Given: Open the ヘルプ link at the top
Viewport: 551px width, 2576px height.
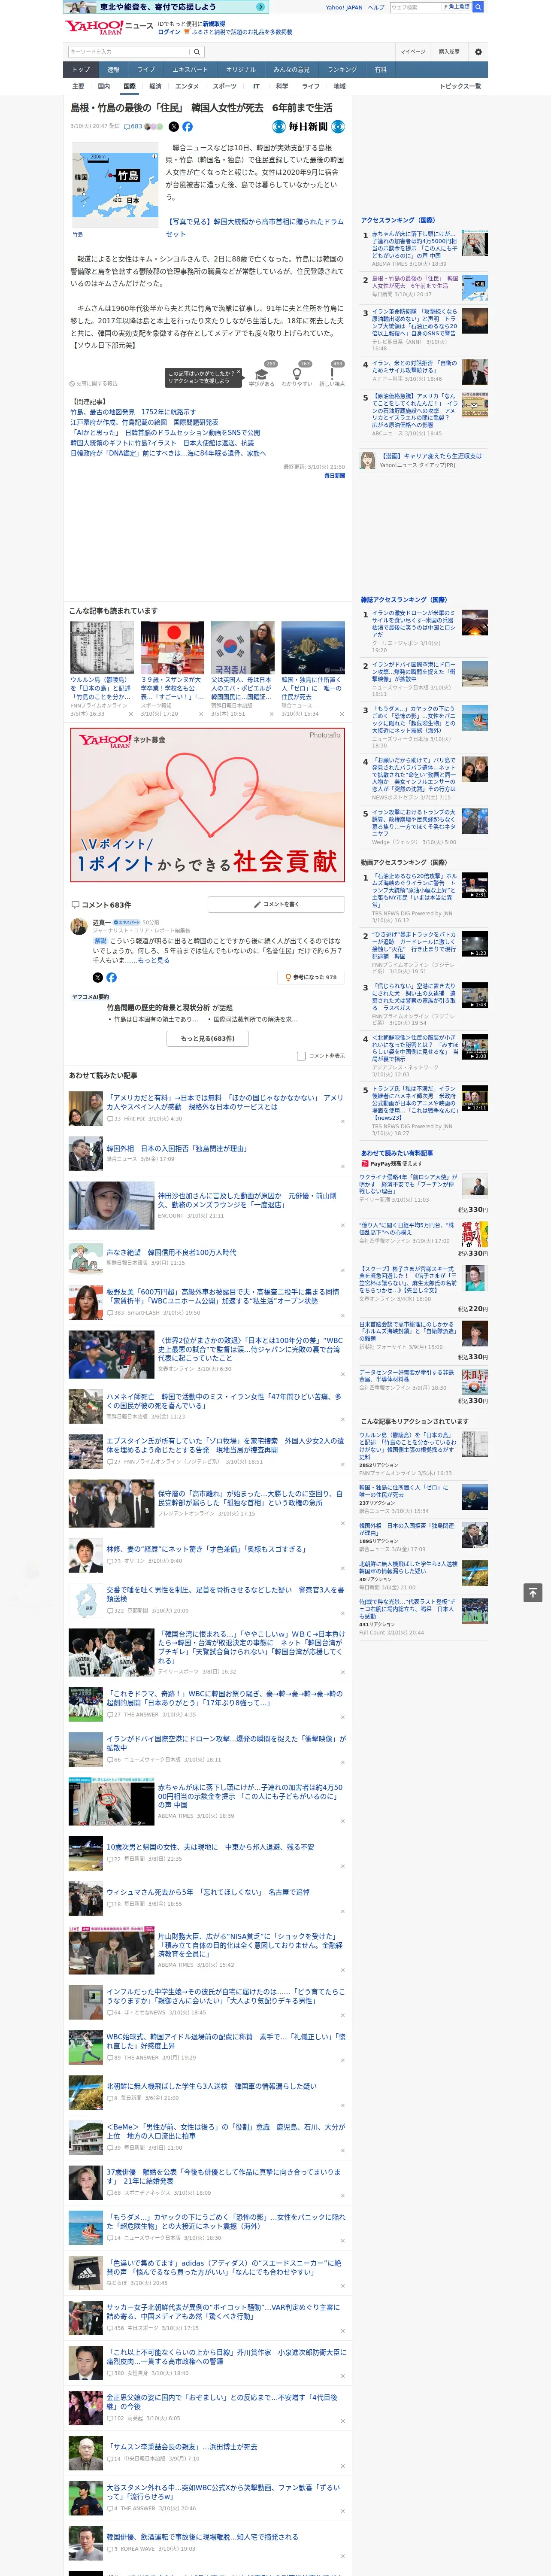Looking at the screenshot, I should [x=375, y=7].
